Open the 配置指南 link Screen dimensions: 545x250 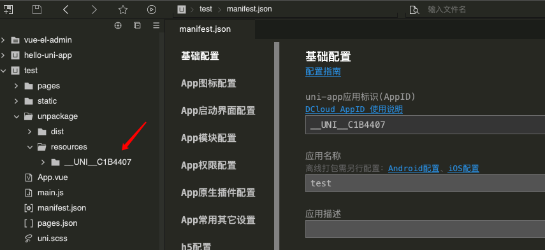[323, 72]
